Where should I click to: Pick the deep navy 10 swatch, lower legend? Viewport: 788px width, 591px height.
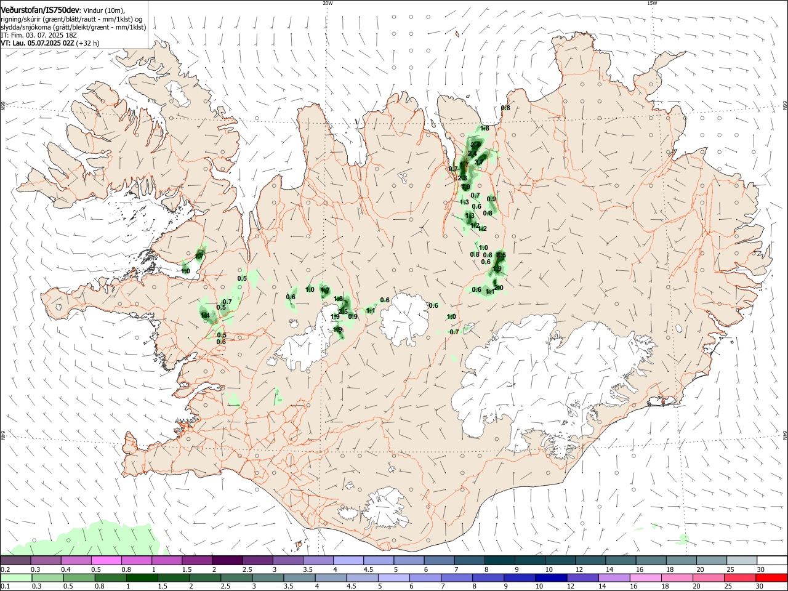click(x=551, y=577)
